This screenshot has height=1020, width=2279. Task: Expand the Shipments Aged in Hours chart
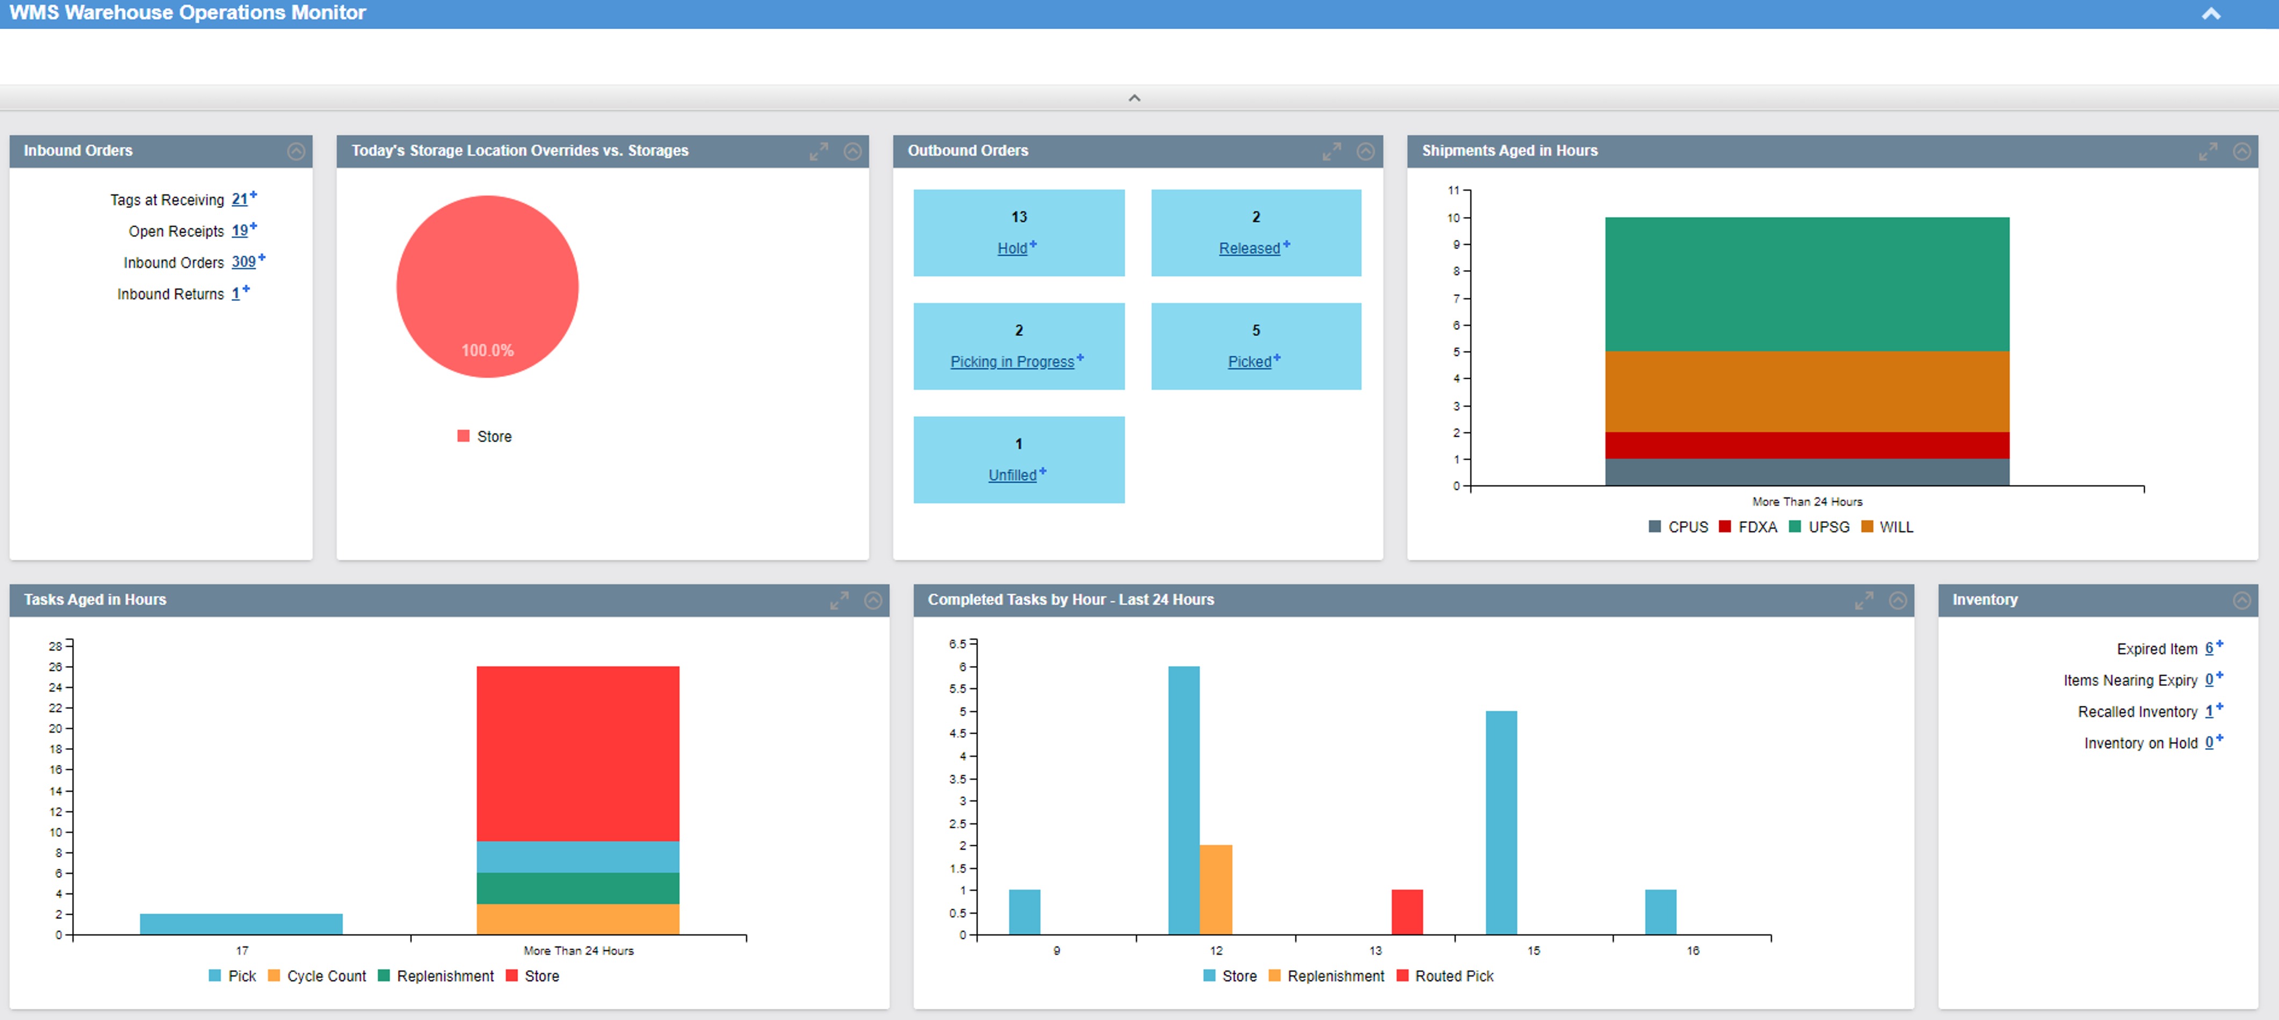(x=2208, y=151)
